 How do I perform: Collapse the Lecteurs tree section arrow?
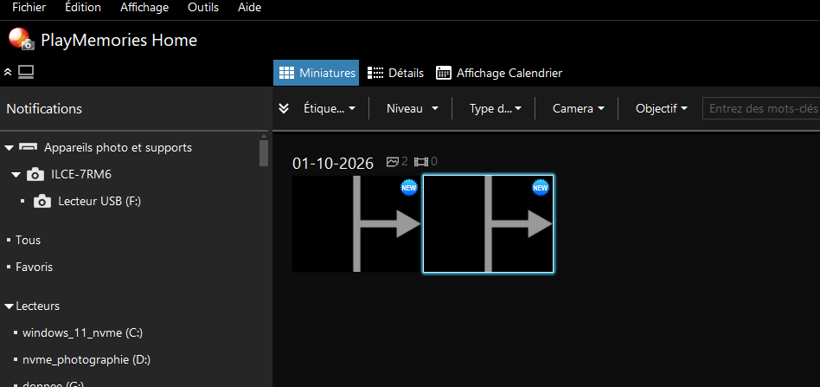click(9, 306)
